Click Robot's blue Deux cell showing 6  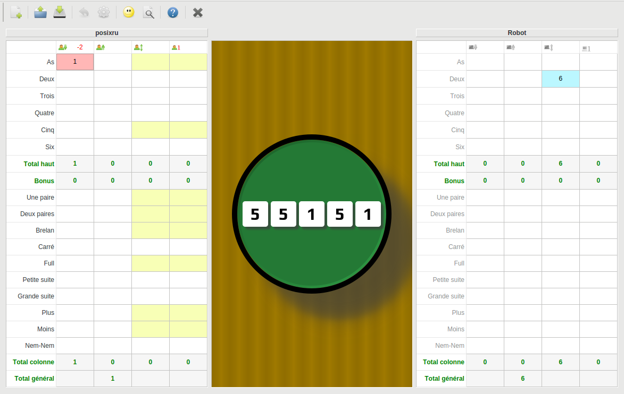[x=560, y=79]
